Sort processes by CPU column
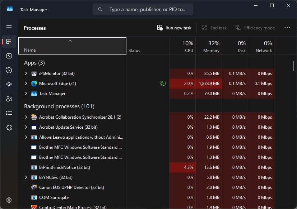 click(x=182, y=46)
